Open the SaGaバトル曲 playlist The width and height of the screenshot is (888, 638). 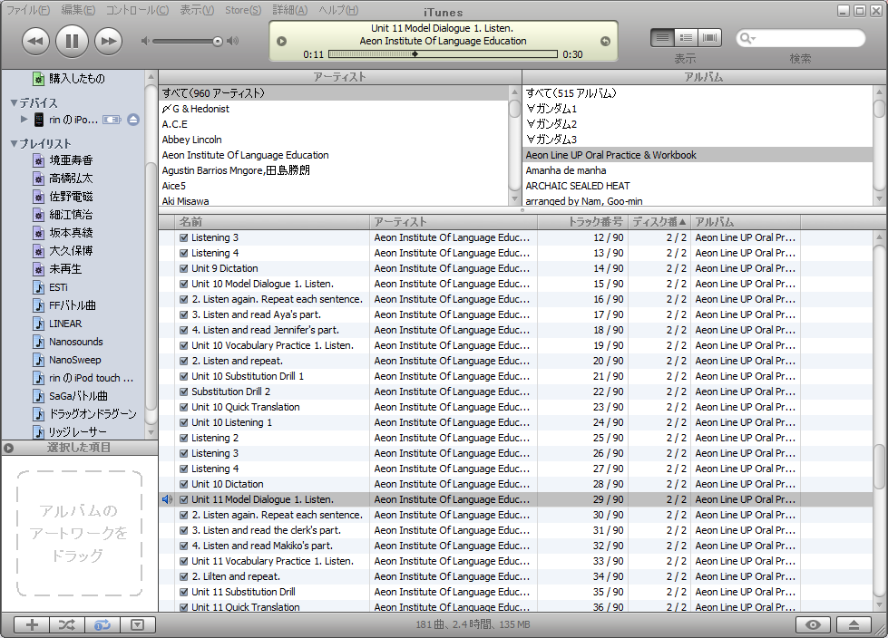coord(78,396)
